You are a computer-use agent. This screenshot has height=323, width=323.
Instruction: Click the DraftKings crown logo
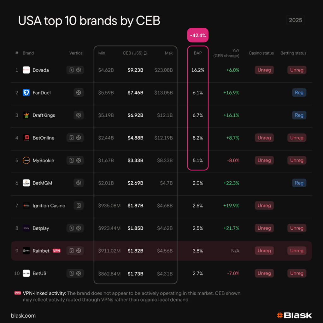[26, 115]
